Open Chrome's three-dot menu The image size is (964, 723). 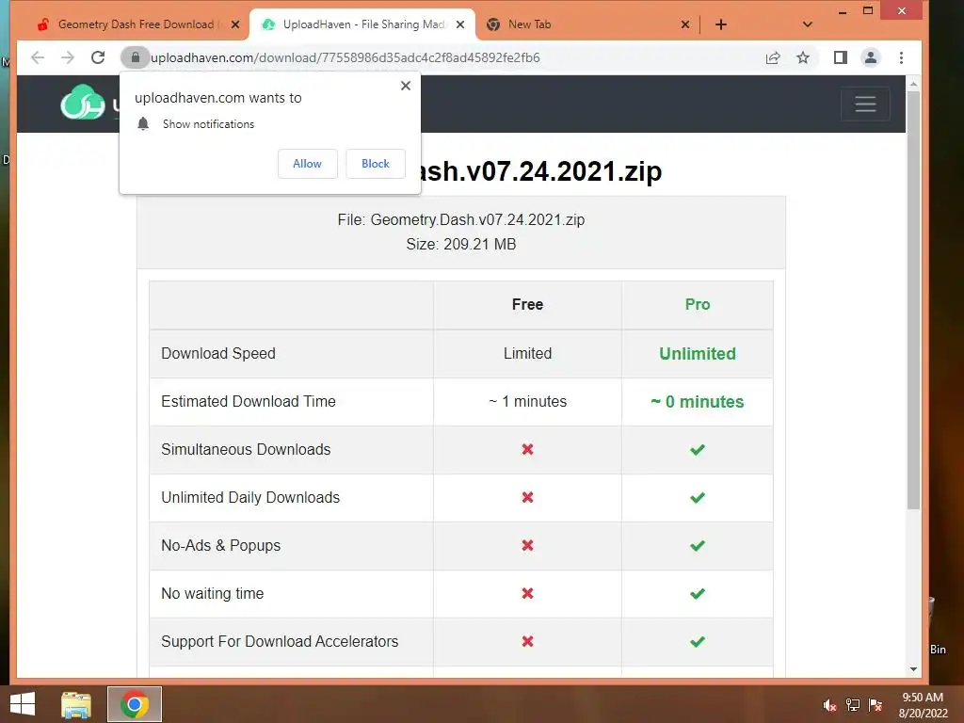[901, 57]
